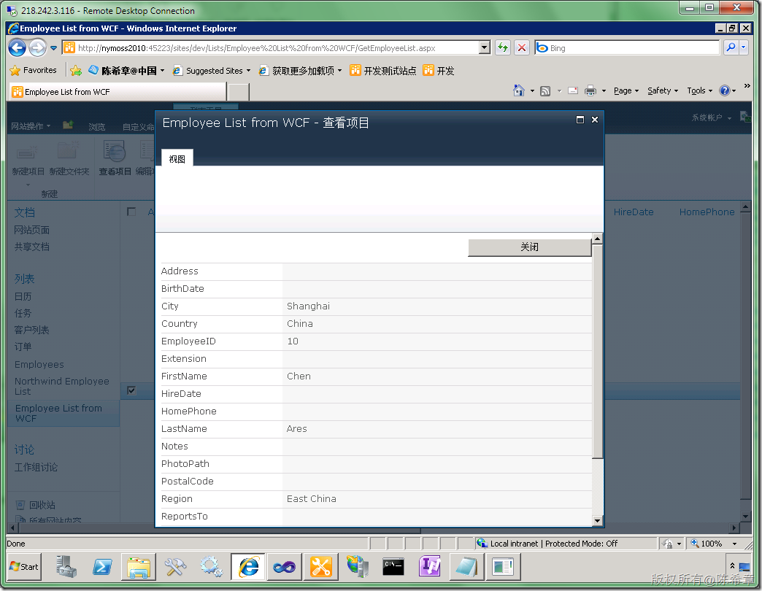Click the Help question mark icon

pos(725,90)
